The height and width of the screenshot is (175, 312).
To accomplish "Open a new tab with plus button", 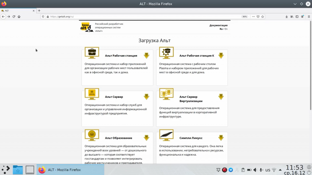I will point(39,11).
